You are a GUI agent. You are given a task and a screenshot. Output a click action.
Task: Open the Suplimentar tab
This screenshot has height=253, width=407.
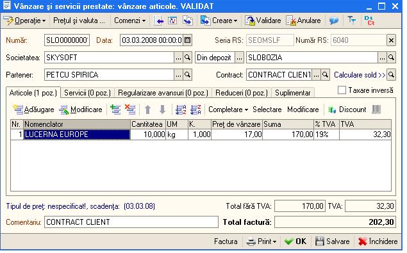[293, 93]
